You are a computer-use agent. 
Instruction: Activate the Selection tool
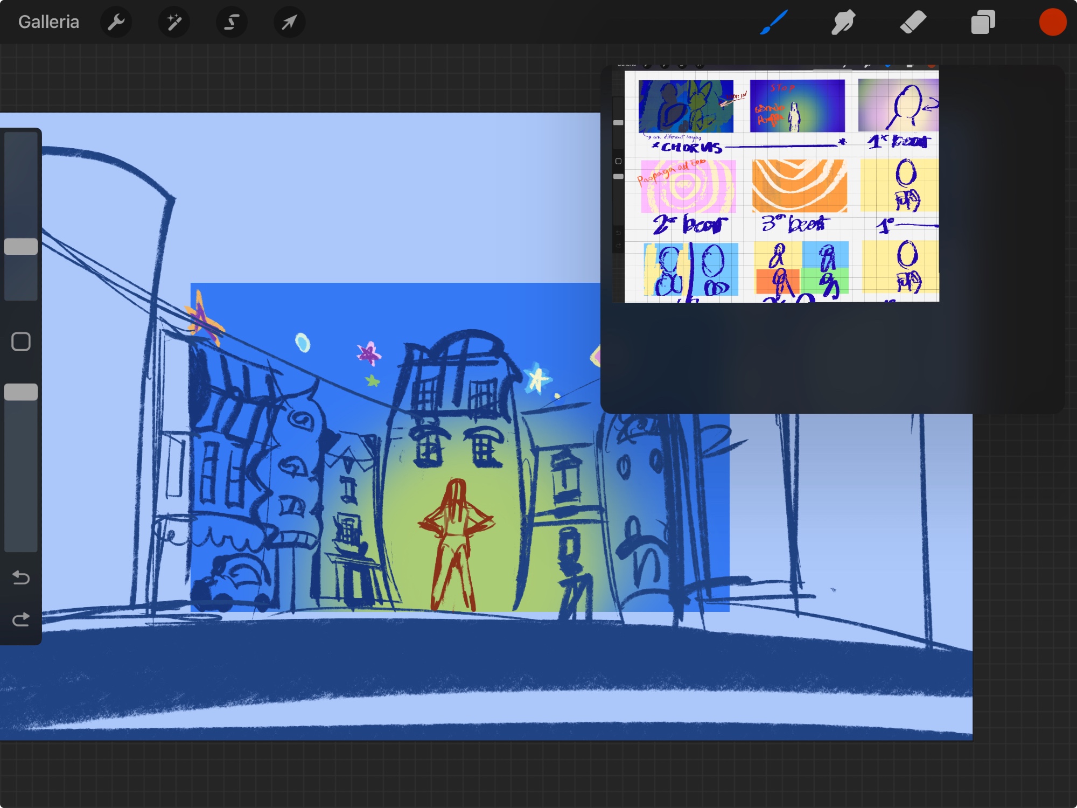232,22
